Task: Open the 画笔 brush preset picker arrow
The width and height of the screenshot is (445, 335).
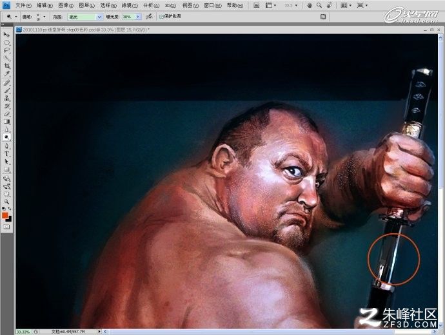Action: point(44,17)
